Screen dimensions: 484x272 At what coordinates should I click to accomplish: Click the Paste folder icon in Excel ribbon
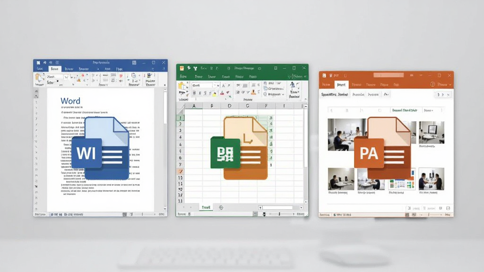(x=181, y=86)
